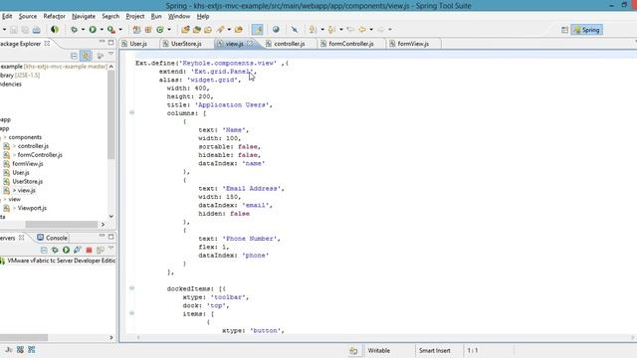Screen dimensions: 637x358
Task: Click the Back navigation arrow
Action: click(361, 30)
